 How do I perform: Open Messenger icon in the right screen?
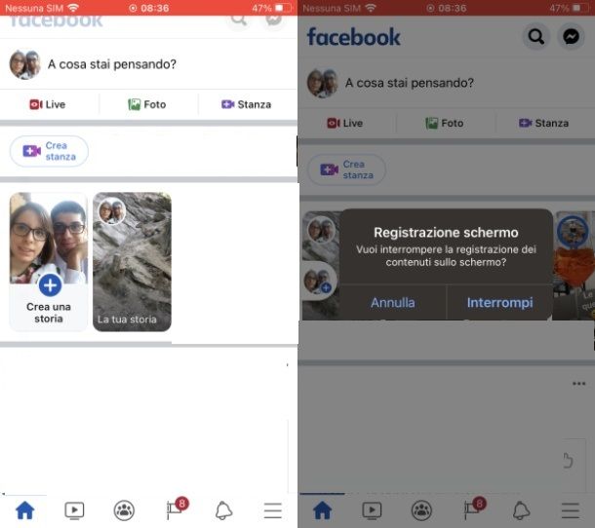pyautogui.click(x=571, y=37)
